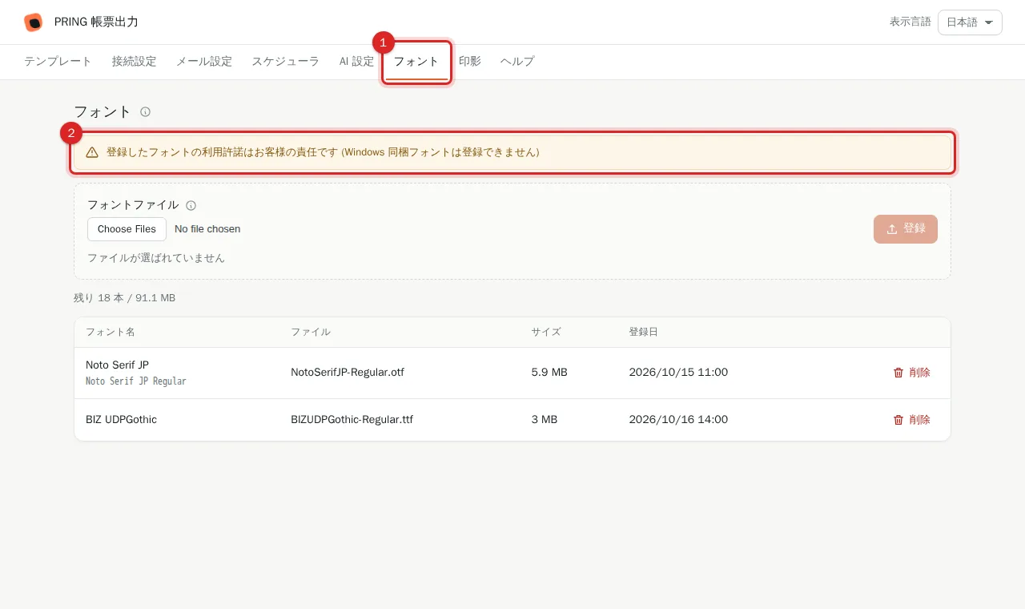Click the ファイルが選ばれていません message

coord(156,258)
